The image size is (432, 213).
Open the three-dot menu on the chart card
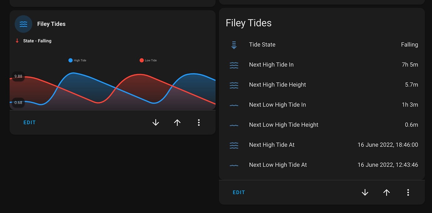tap(199, 122)
